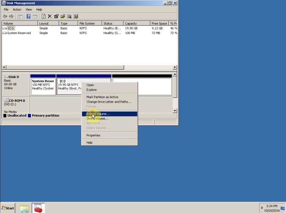Image resolution: width=286 pixels, height=213 pixels.
Task: Click the open-folder toolbar icon
Action: pos(62,16)
